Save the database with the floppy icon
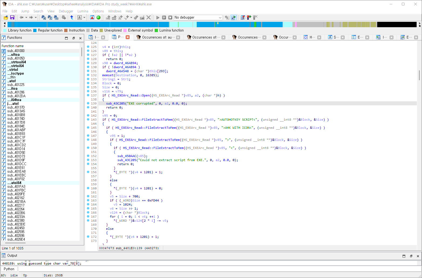The image size is (422, 278). (12, 18)
